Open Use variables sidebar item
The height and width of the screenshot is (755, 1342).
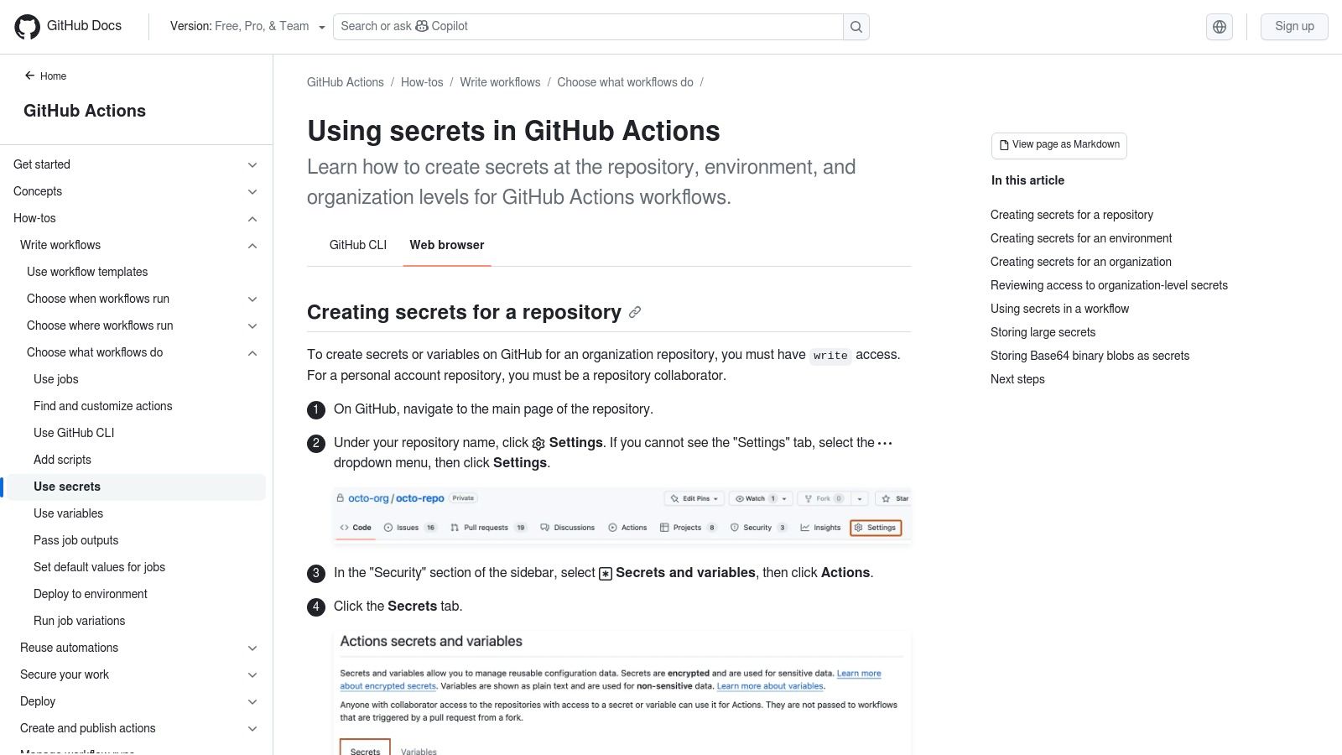click(x=69, y=513)
